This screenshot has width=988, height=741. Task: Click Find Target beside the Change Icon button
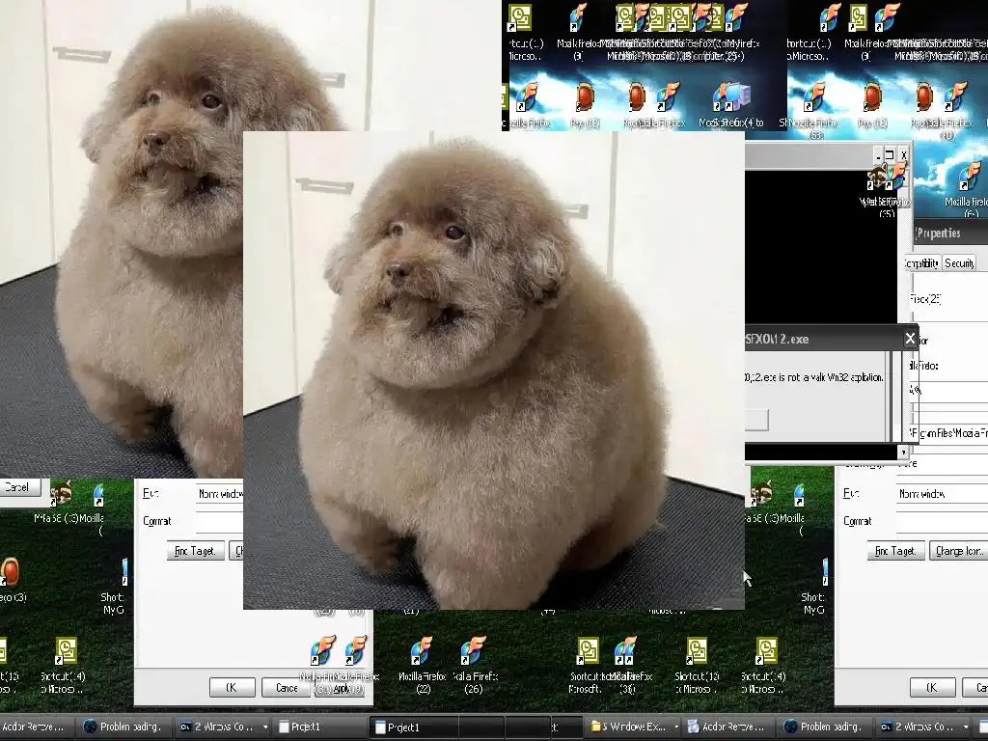[895, 551]
